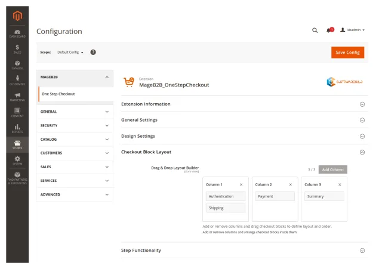This screenshot has width=382, height=269.
Task: Click the Column 2 header label
Action: click(263, 184)
